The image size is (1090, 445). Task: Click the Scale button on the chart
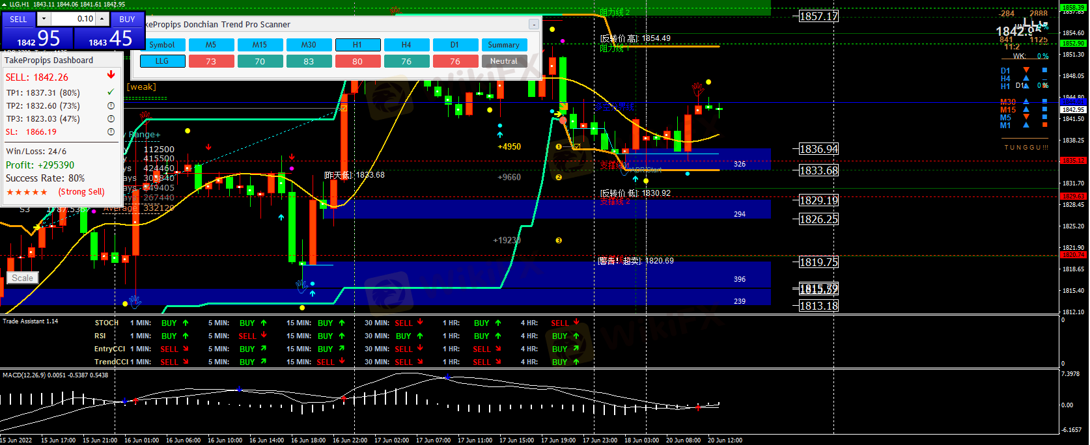[22, 278]
